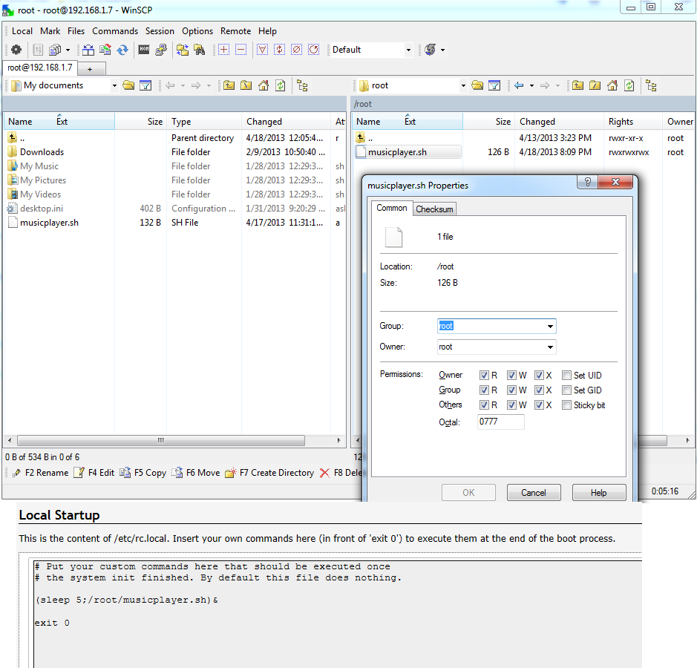This screenshot has width=697, height=668.
Task: Click Cancel in the Properties dialog
Action: coord(534,492)
